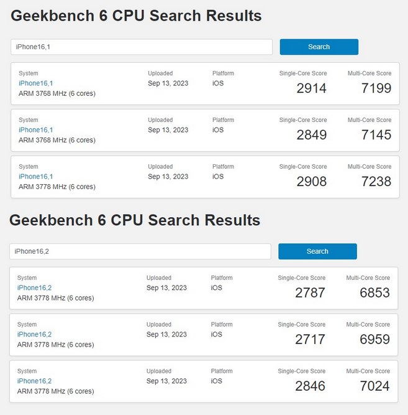This screenshot has height=415, width=408.
Task: Open iPhone16,1 link for the 2914 result
Action: 36,83
